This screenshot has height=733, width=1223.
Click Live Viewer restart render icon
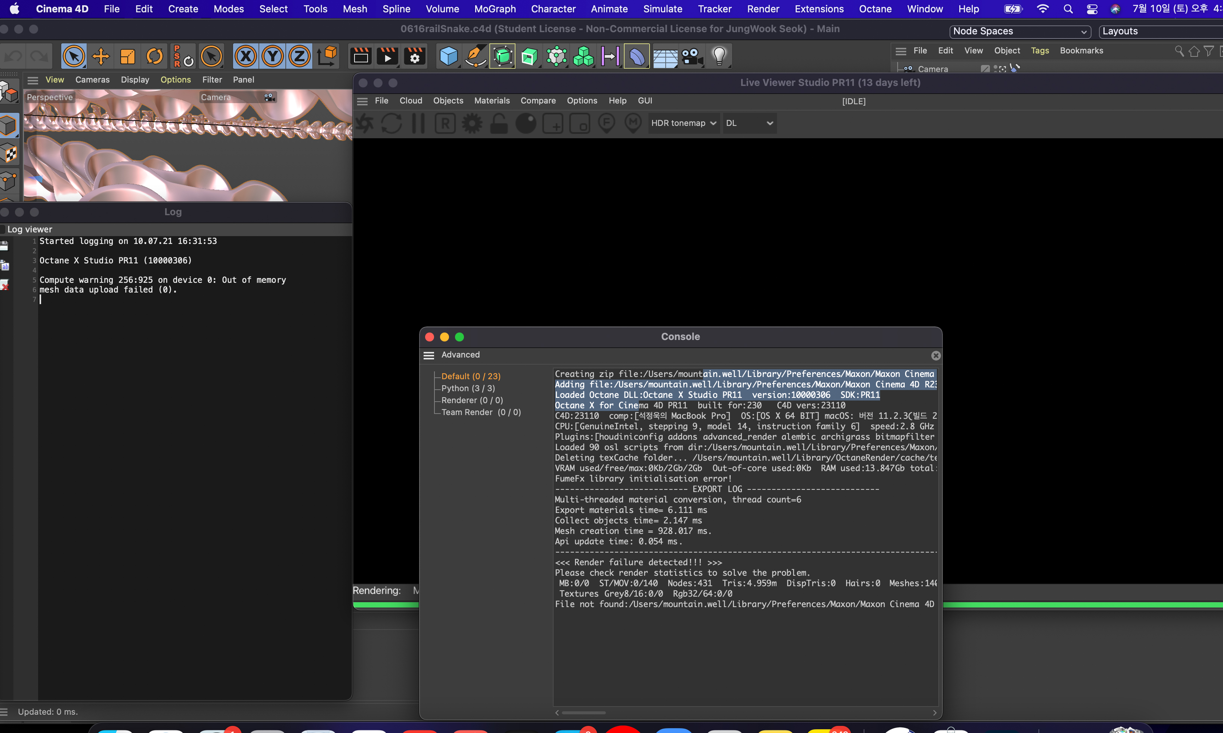coord(391,124)
